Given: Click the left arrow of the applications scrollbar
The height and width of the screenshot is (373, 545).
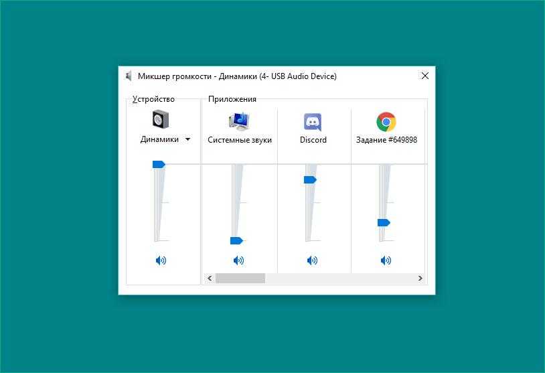Looking at the screenshot, I should pos(209,278).
